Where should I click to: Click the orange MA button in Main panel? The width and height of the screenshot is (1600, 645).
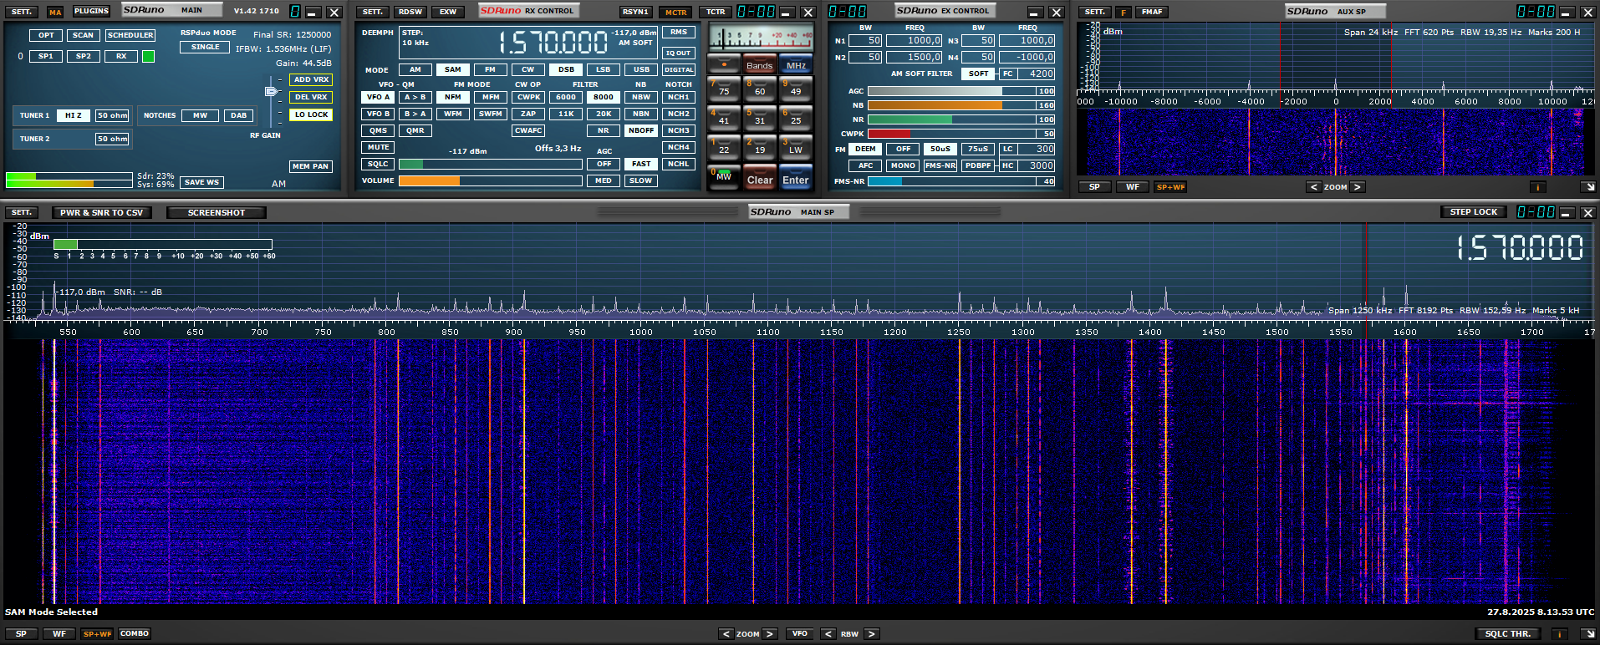point(55,12)
